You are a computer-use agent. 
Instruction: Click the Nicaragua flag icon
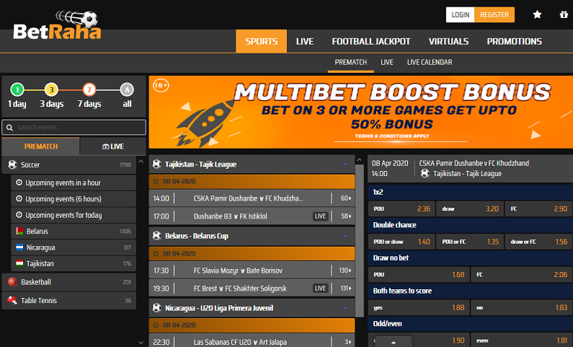19,247
